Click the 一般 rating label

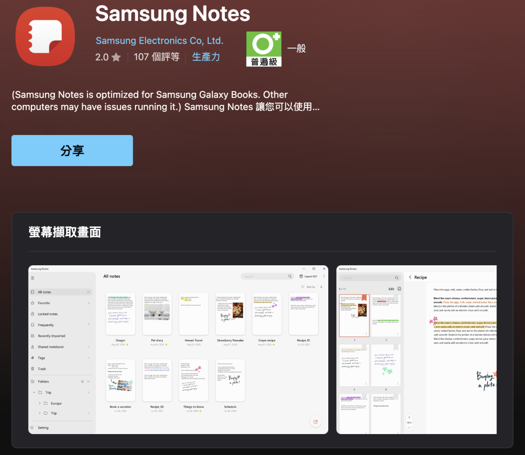click(296, 48)
